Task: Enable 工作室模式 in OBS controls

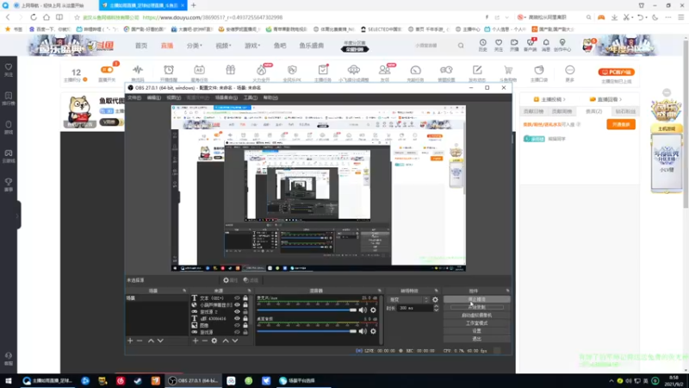Action: 477,322
